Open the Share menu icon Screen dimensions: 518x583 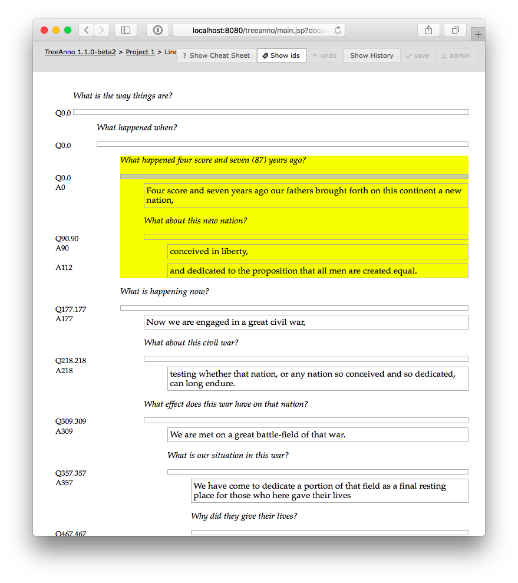coord(428,30)
